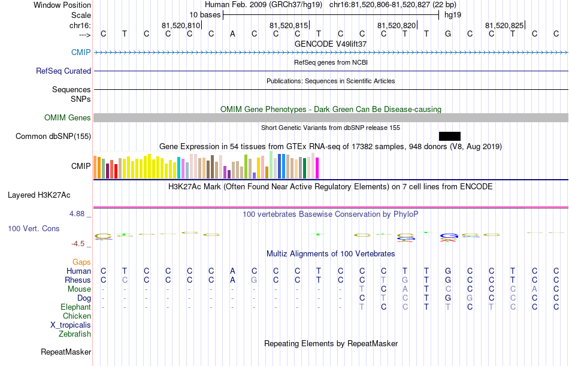Viewport: 569px width, 366px height.
Task: Click the Zebrafish species label
Action: tap(75, 334)
